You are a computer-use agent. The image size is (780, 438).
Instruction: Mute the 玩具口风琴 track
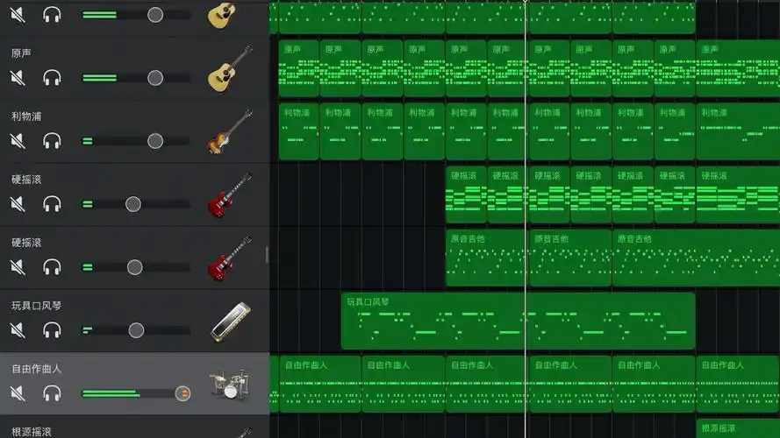coord(18,330)
